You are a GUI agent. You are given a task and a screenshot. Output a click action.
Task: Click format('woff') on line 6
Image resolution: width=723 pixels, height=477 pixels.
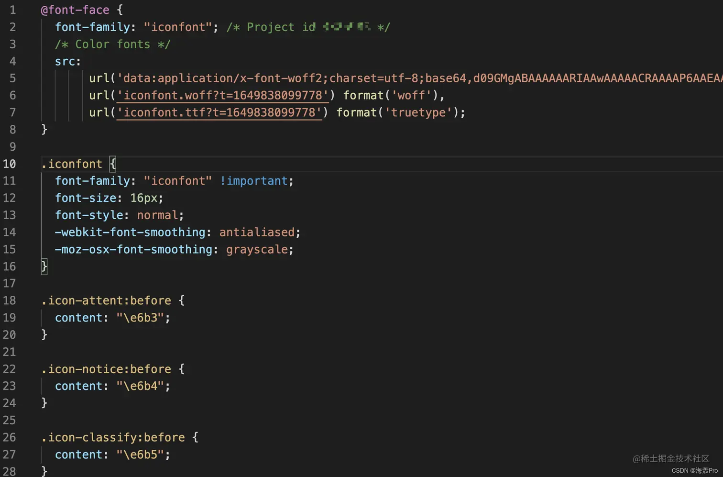click(x=391, y=95)
